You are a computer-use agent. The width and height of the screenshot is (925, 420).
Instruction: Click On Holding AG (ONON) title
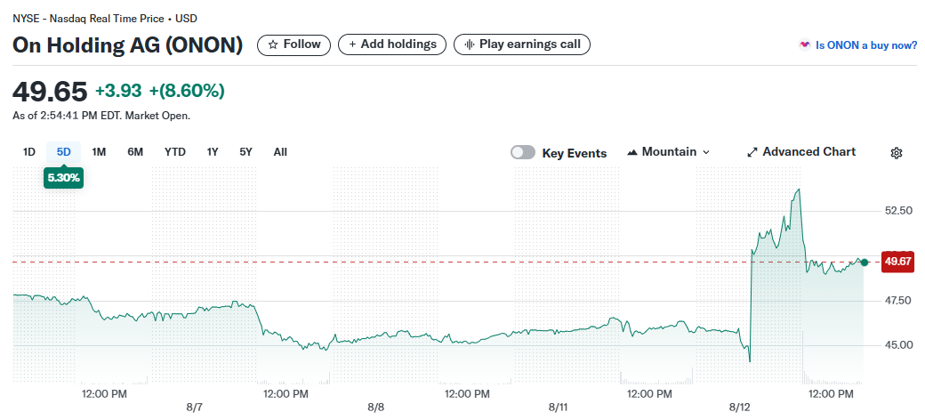click(127, 44)
